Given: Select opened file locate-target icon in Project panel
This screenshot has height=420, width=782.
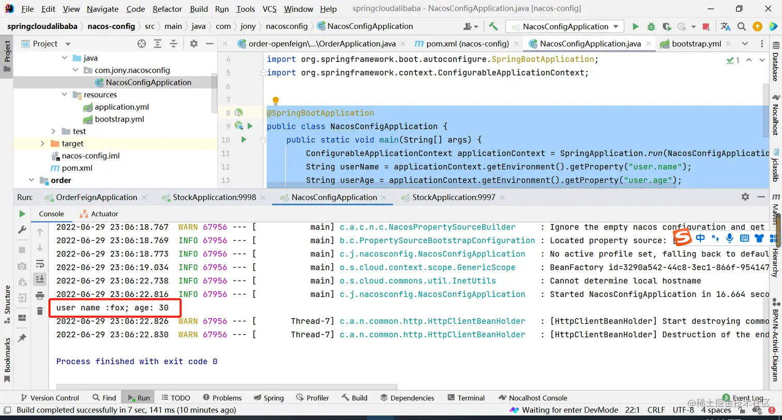Looking at the screenshot, I should click(142, 44).
